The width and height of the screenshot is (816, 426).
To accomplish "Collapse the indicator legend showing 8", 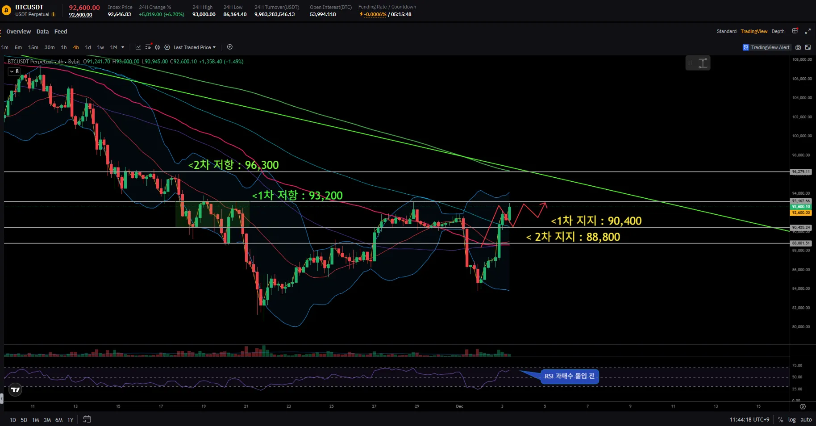I will [12, 71].
